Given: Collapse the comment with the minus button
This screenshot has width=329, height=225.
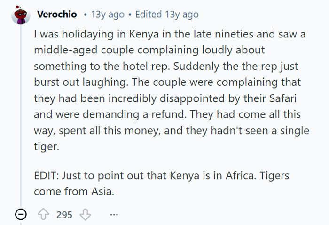Looking at the screenshot, I should (21, 215).
